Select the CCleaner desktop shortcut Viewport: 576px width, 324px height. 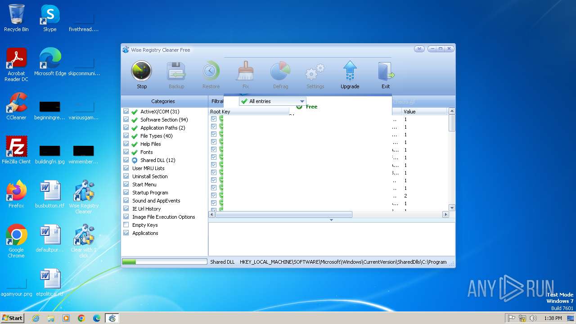click(x=16, y=106)
